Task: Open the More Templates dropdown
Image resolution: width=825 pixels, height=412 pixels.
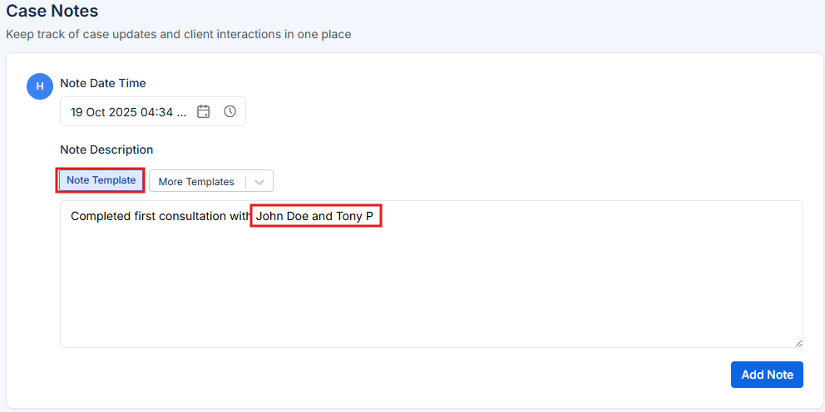Action: (211, 181)
